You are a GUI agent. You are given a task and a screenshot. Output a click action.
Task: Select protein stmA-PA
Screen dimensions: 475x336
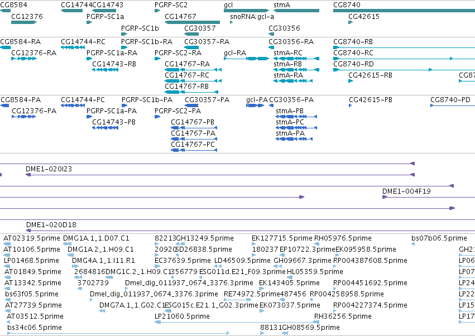pyautogui.click(x=290, y=133)
